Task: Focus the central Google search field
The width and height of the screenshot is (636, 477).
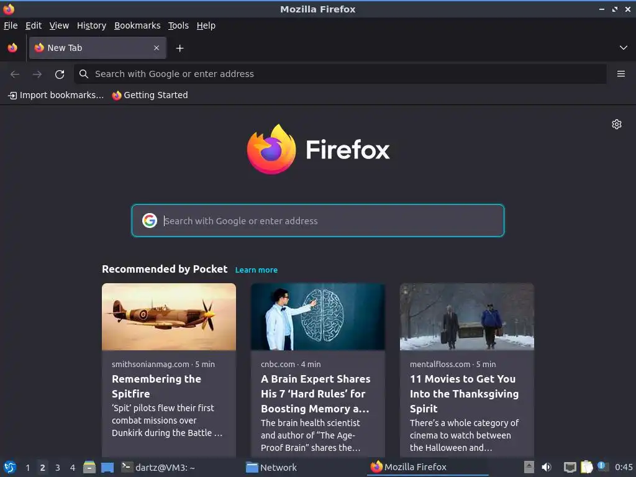Action: (x=318, y=220)
